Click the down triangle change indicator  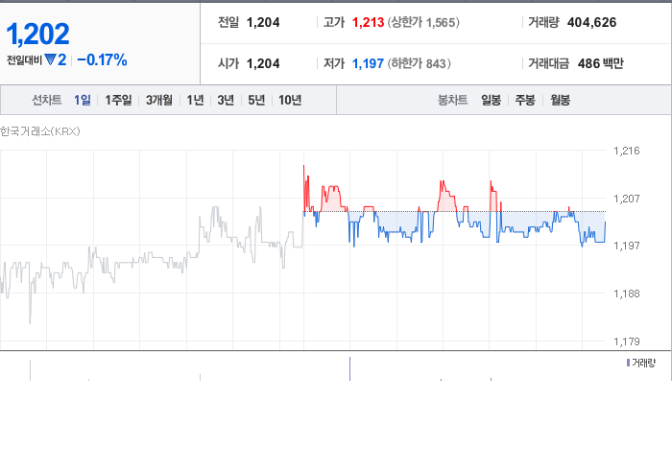click(50, 59)
